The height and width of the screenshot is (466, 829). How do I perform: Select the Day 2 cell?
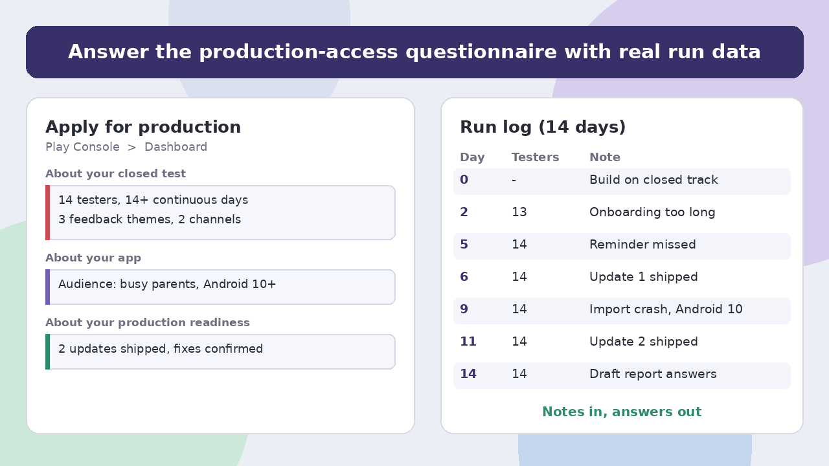464,212
